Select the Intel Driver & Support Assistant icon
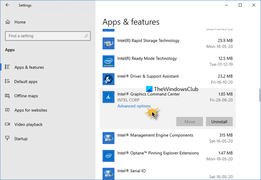Screen dimensions: 261x180 coord(108,79)
